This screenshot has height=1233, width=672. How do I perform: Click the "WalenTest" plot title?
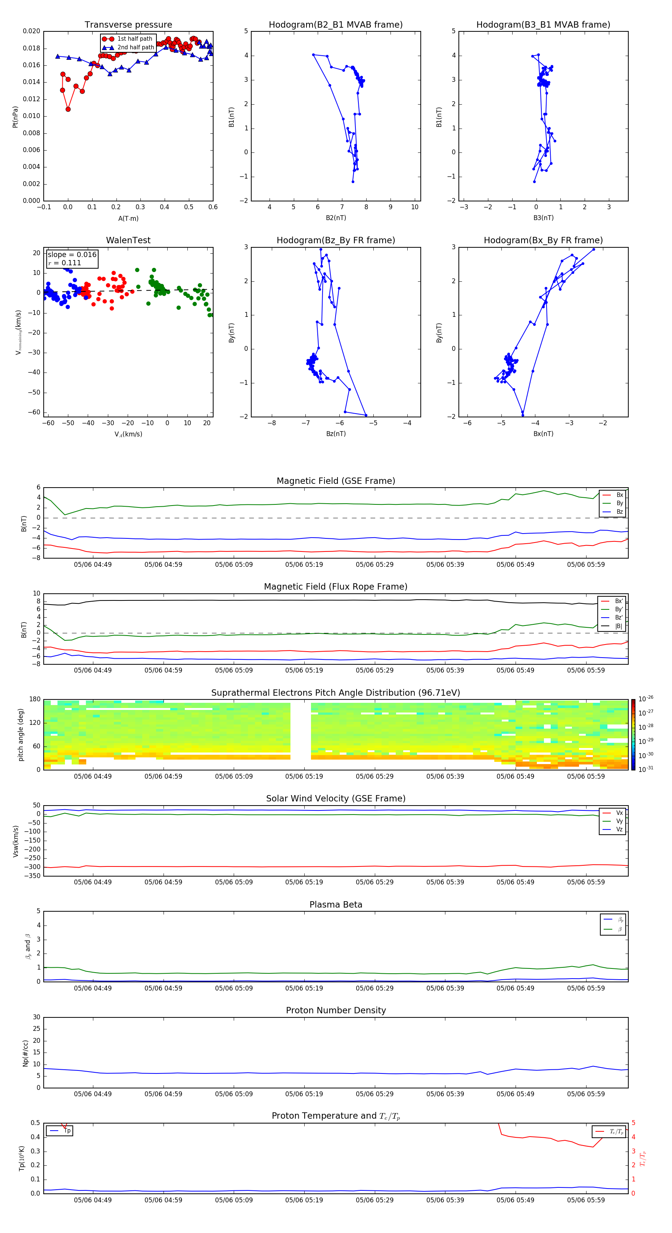click(x=128, y=240)
